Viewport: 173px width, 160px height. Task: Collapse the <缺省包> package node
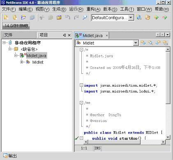(x=10, y=49)
